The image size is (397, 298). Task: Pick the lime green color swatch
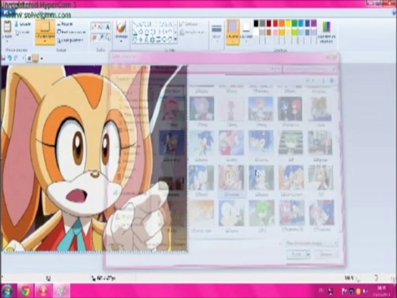[x=294, y=32]
